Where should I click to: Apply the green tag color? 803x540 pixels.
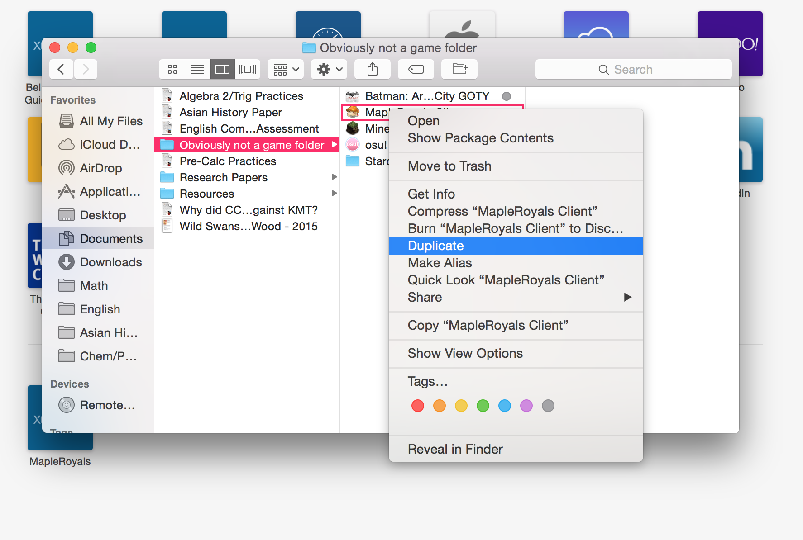[x=483, y=406]
